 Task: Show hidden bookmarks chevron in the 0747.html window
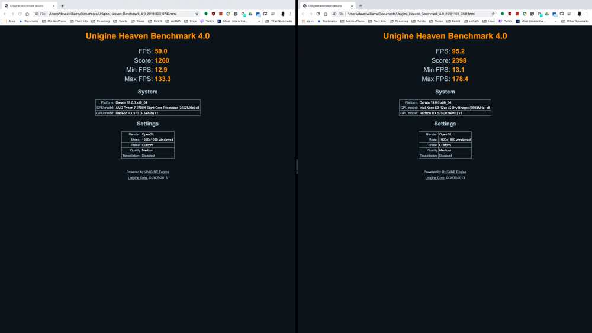259,21
